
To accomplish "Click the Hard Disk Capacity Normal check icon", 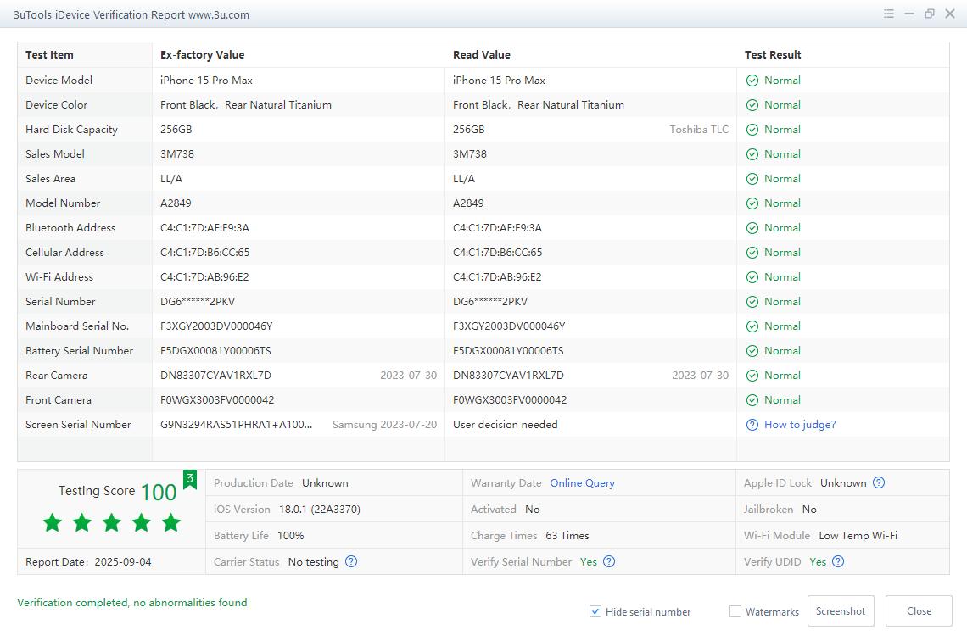I will pos(752,130).
